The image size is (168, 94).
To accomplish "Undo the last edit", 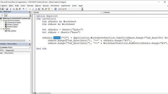I will pyautogui.click(x=23, y=9).
